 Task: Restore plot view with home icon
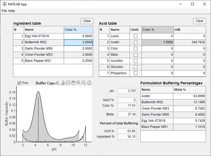89,83
